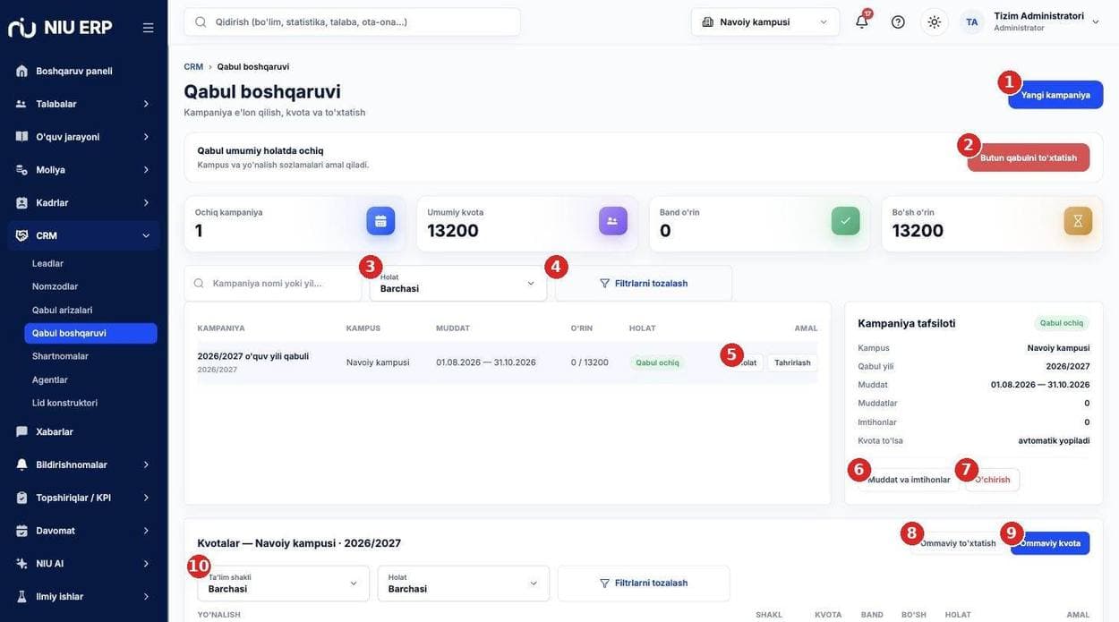Clear campaign filters with Filtrlarni tozalash

click(644, 284)
